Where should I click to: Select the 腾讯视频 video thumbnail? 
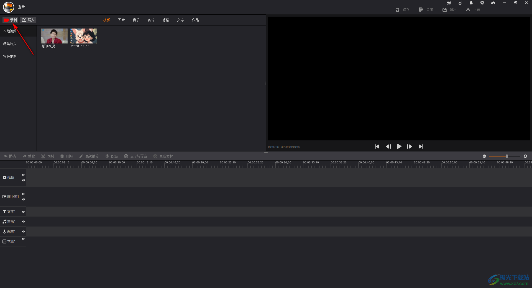(x=54, y=36)
